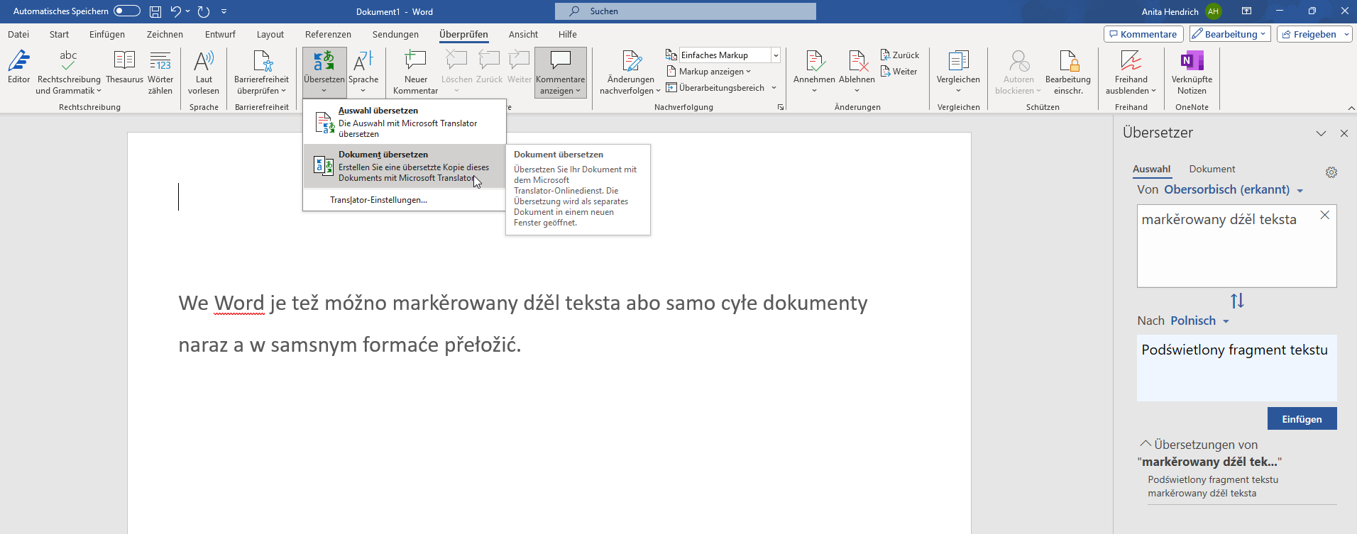
Task: Open Freihand ausblenden
Action: click(1131, 72)
